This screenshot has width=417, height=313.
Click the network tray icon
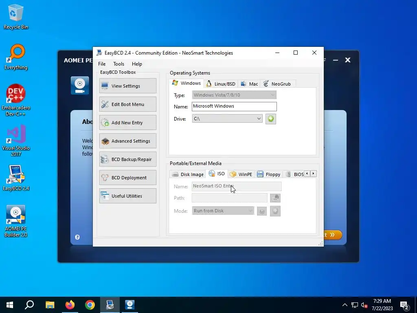[x=355, y=305]
